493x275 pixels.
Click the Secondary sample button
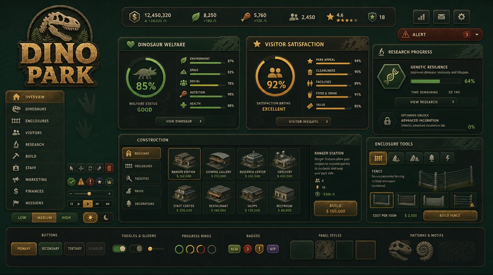point(50,249)
